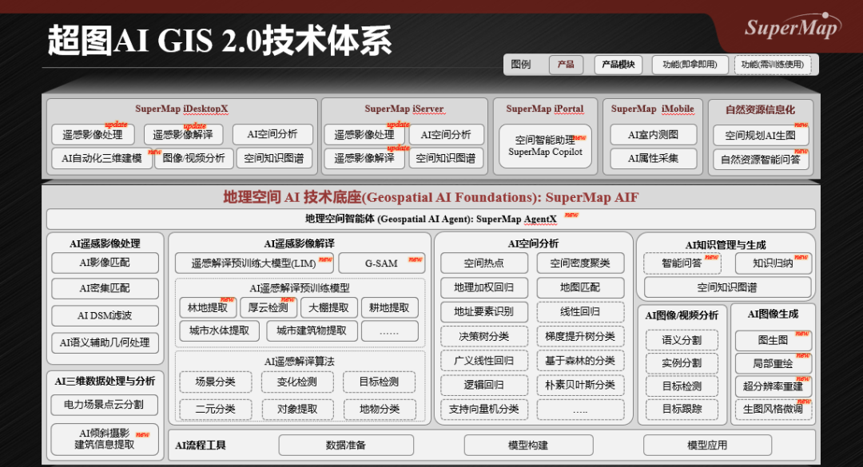Image resolution: width=863 pixels, height=467 pixels.
Task: Click the SuperMap iServer heading
Action: 404,109
